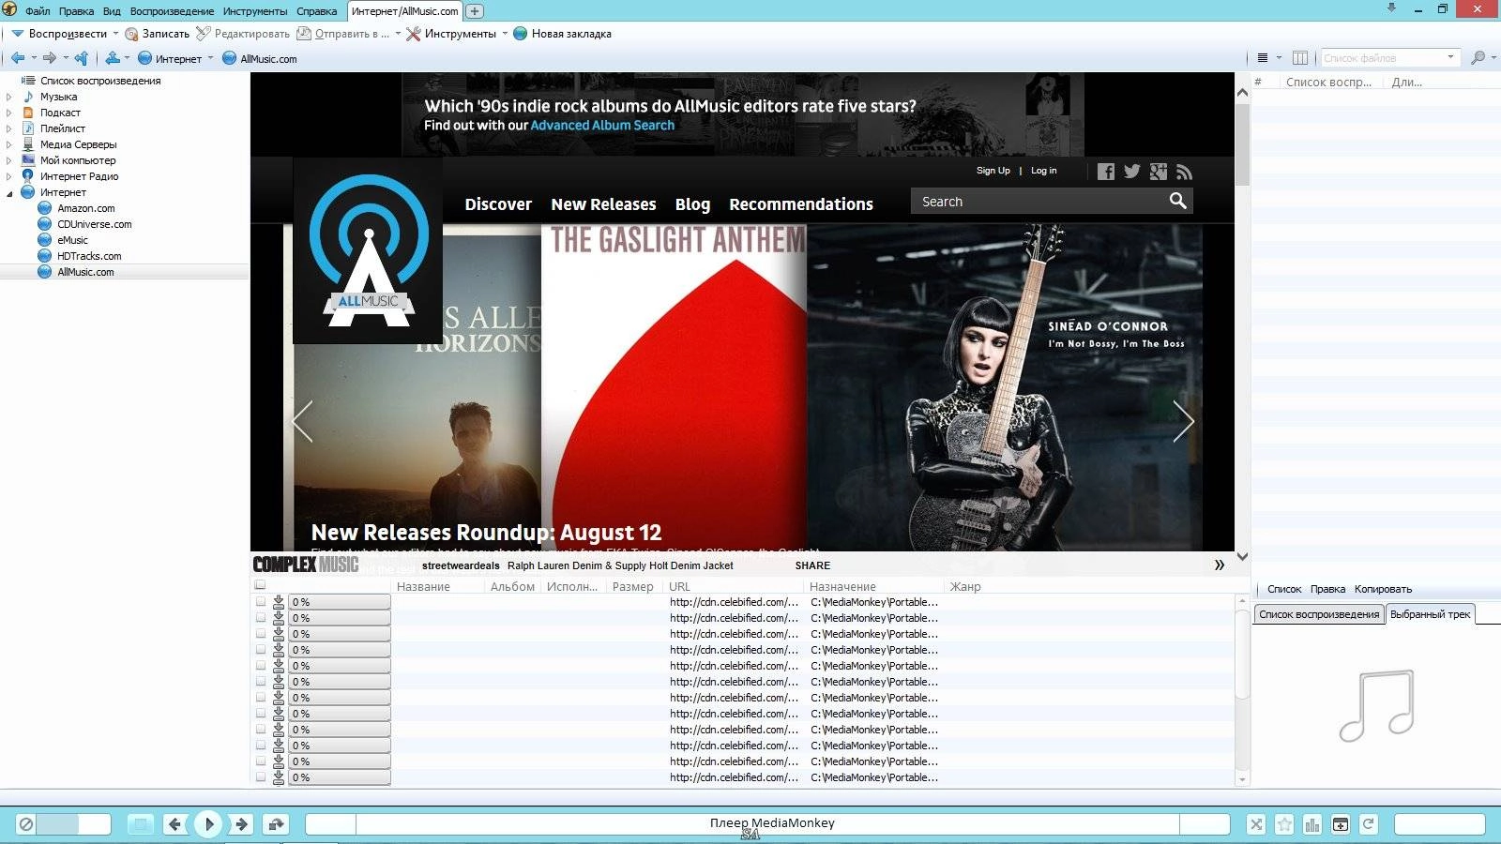Click the Записать burn disc icon
1501x844 pixels.
tap(131, 34)
